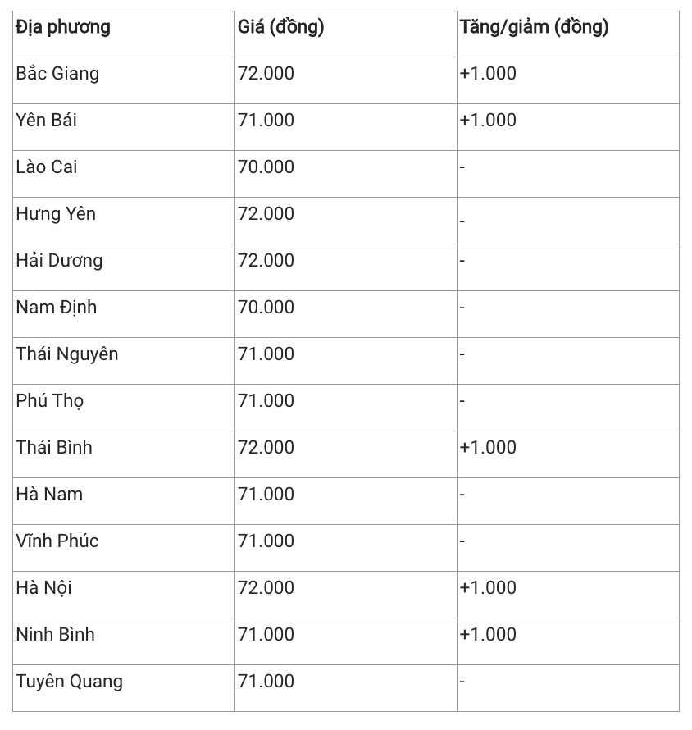Click the Tuyên Quang price cell

(266, 682)
